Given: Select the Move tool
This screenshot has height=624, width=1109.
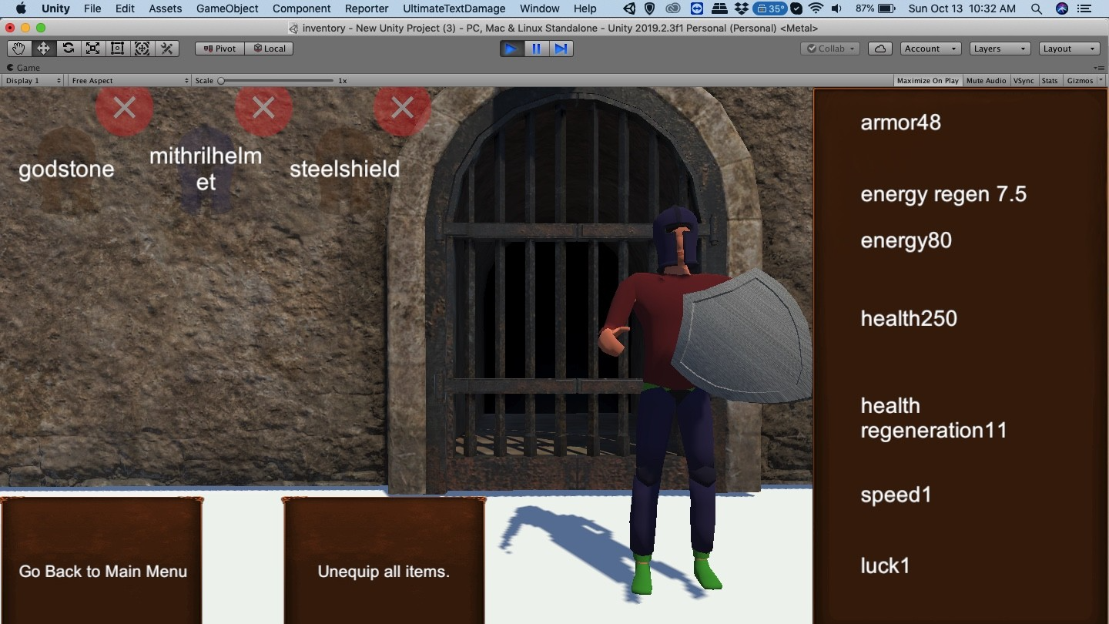Looking at the screenshot, I should 43,49.
